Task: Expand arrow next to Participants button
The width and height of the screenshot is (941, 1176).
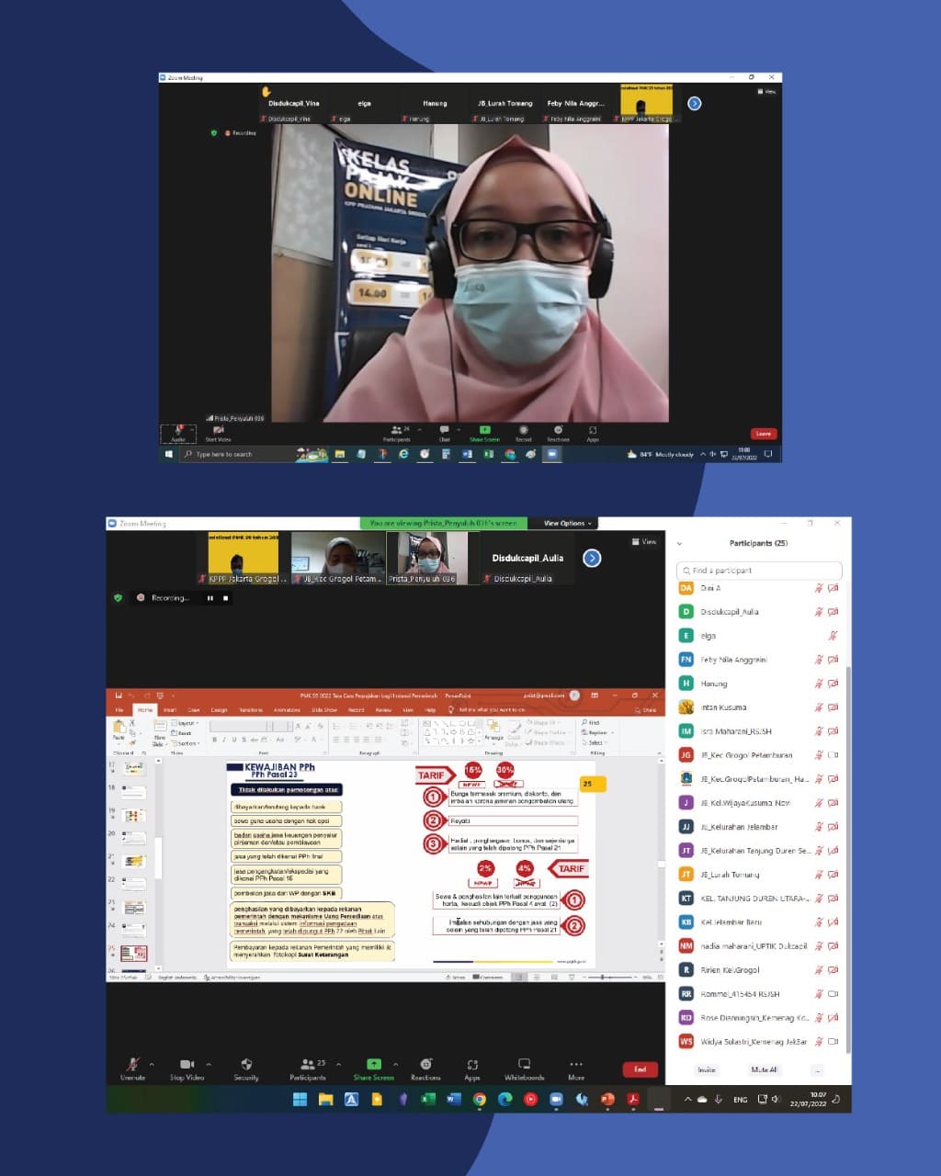Action: [x=338, y=1065]
